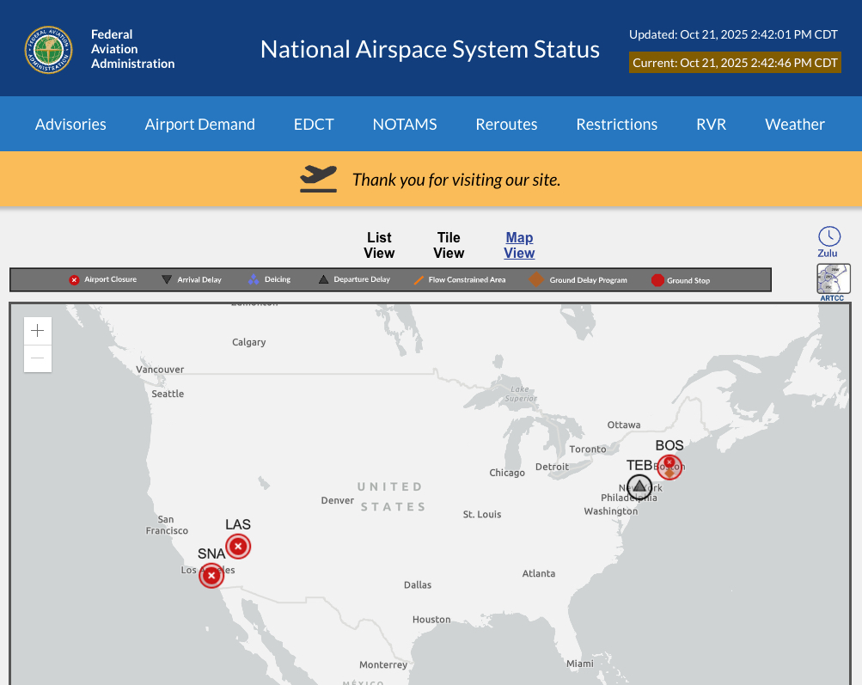Click the TEB departure delay marker
Image resolution: width=862 pixels, height=685 pixels.
pos(639,486)
